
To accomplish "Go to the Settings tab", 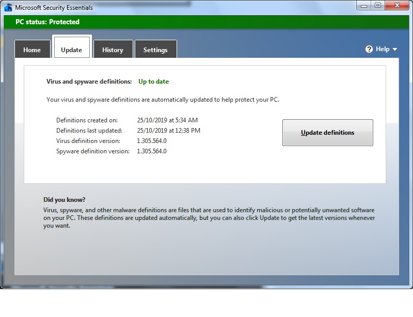I will (156, 49).
